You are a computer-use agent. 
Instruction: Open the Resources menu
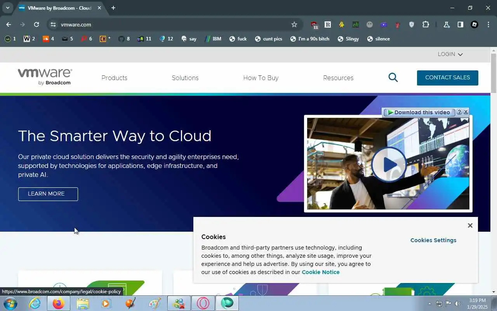click(x=338, y=78)
